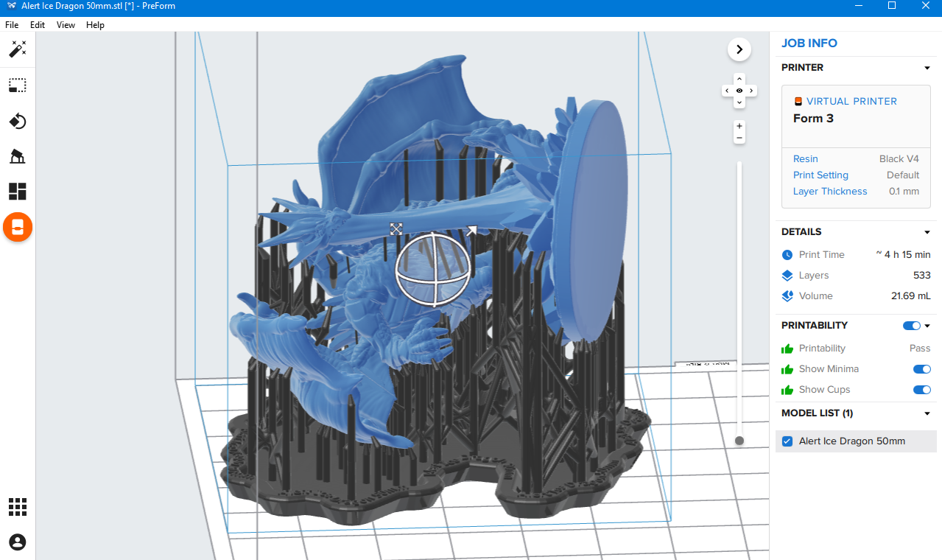Open the View menu
This screenshot has width=942, height=560.
click(66, 25)
